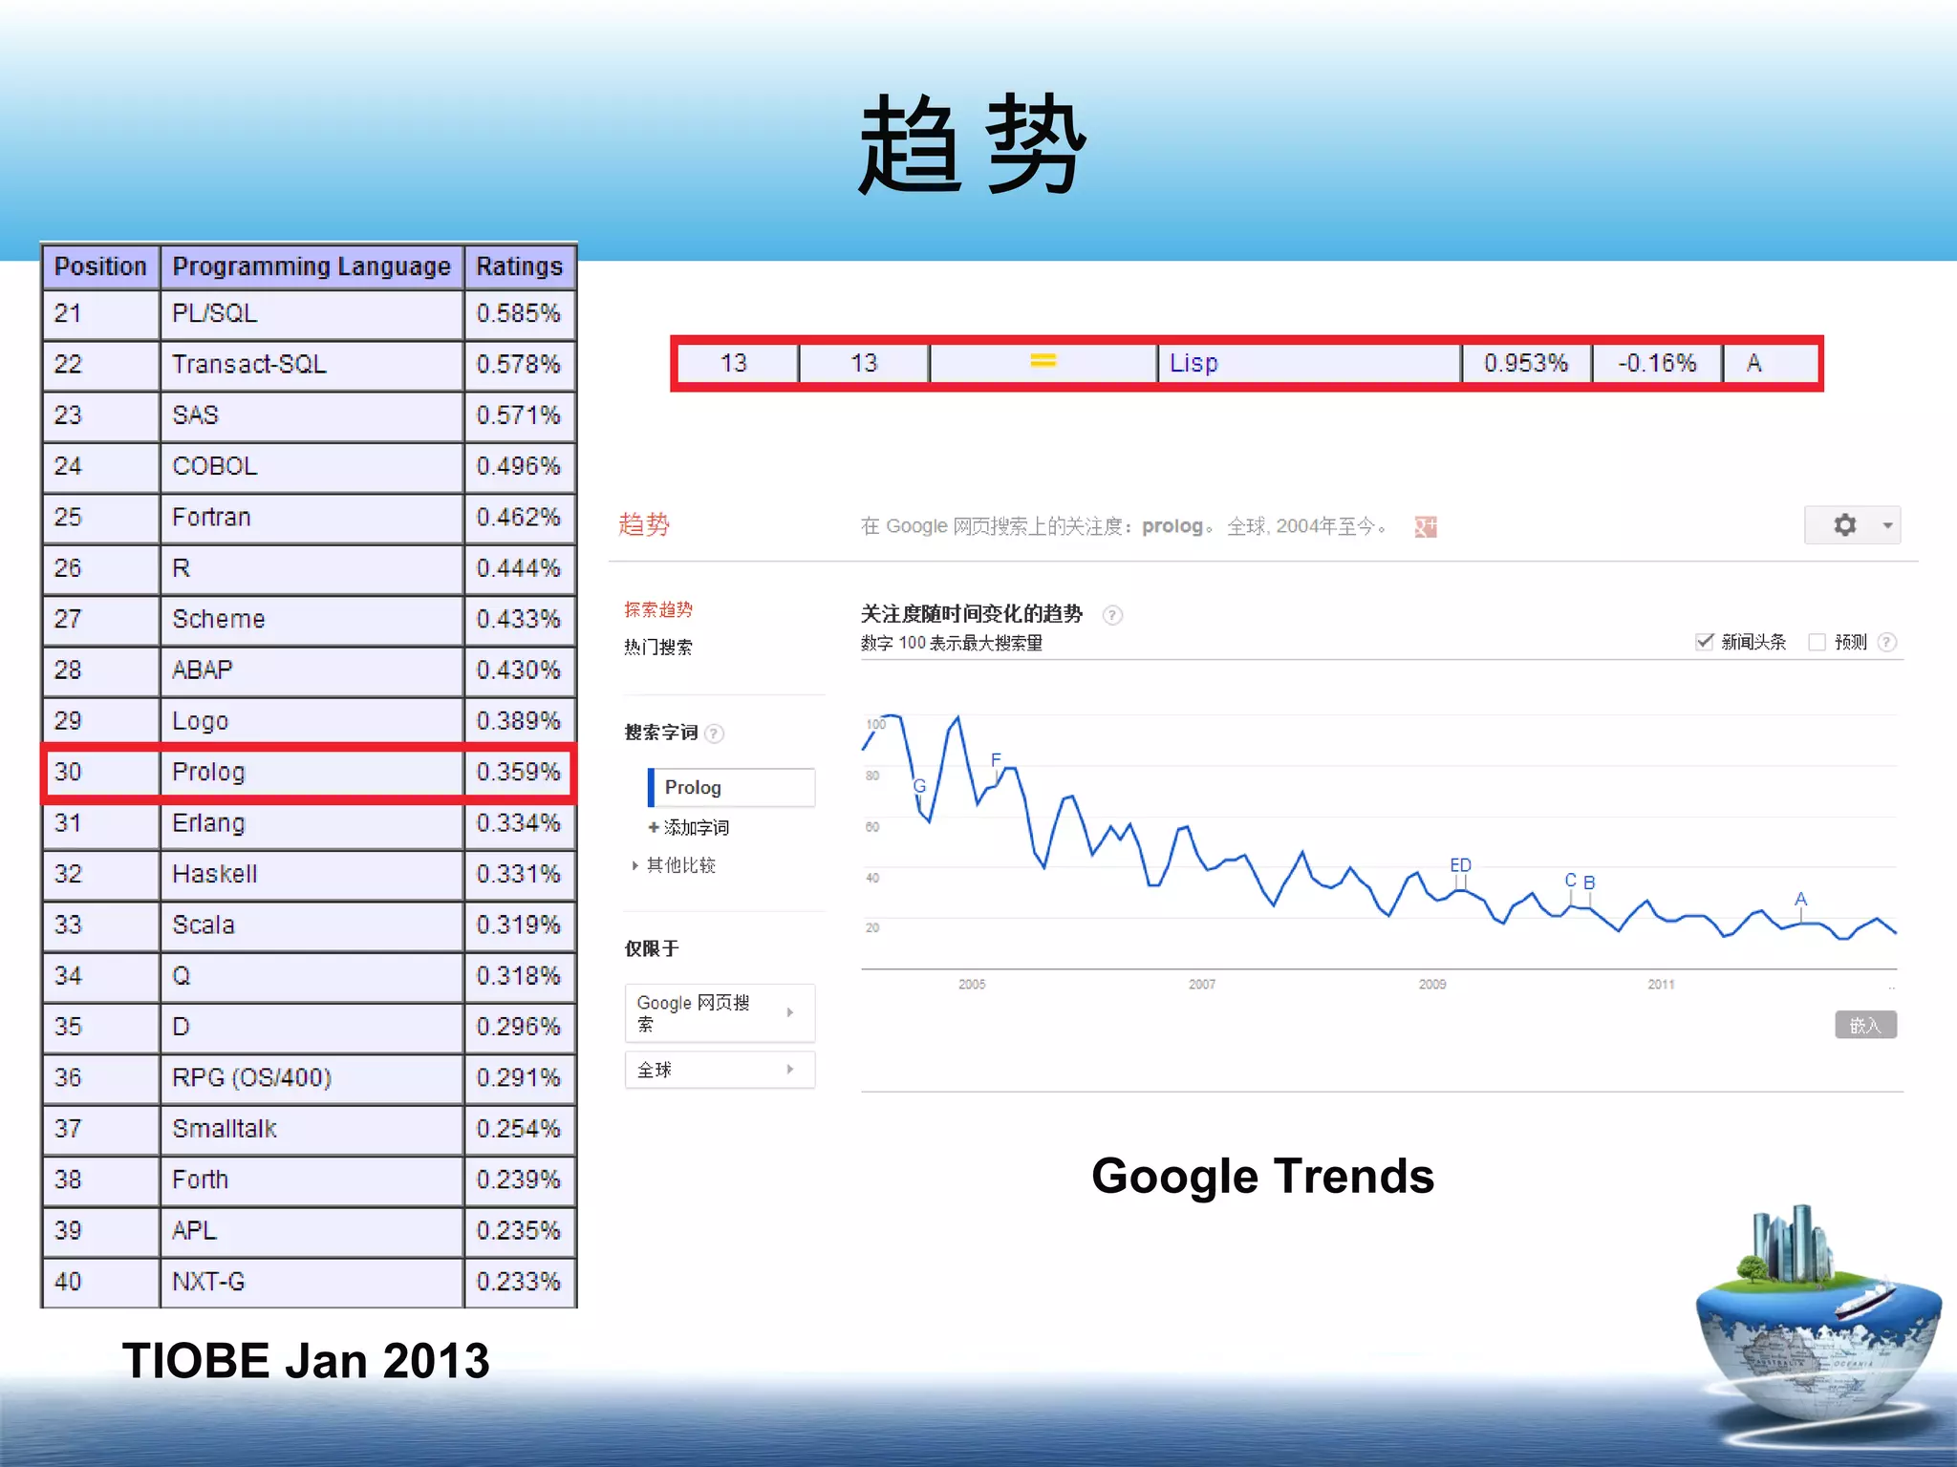
Task: Click the 添加字词 link
Action: pyautogui.click(x=688, y=827)
